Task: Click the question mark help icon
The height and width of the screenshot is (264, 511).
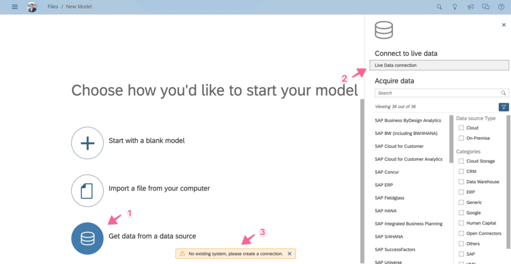Action: click(501, 7)
